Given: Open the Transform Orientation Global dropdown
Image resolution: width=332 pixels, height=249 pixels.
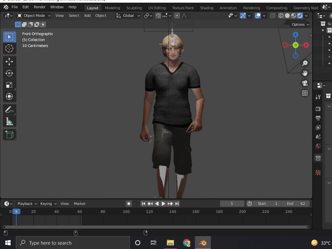Looking at the screenshot, I should coord(127,16).
